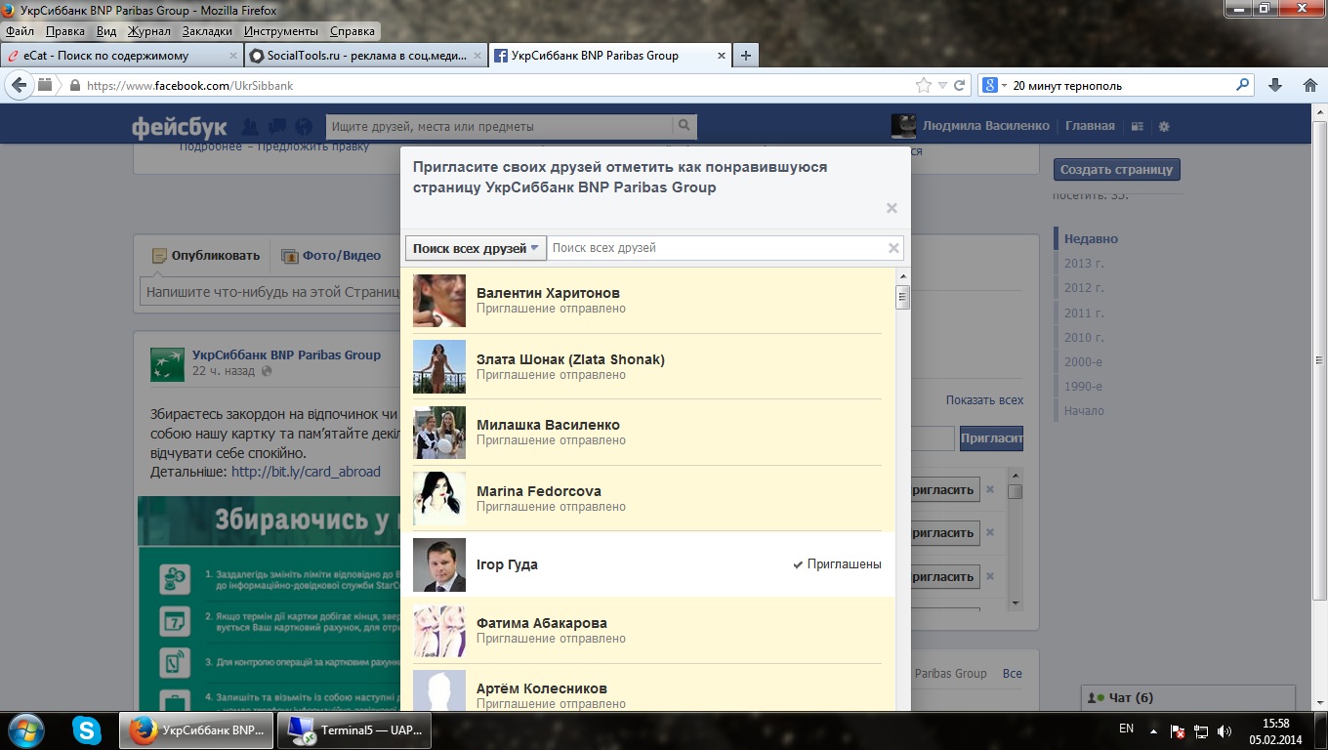
Task: Click Создать страницу button
Action: point(1117,169)
